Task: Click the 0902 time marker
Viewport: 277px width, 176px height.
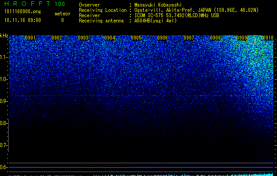Action: click(57, 38)
